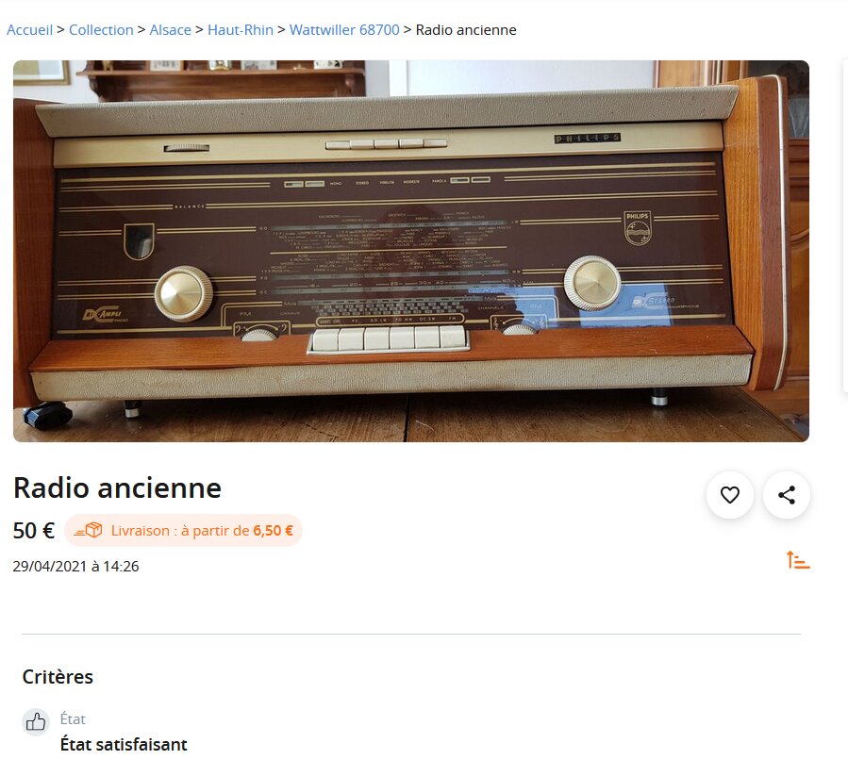Click the Radio ancienne listing title
This screenshot has width=848, height=776.
click(117, 487)
